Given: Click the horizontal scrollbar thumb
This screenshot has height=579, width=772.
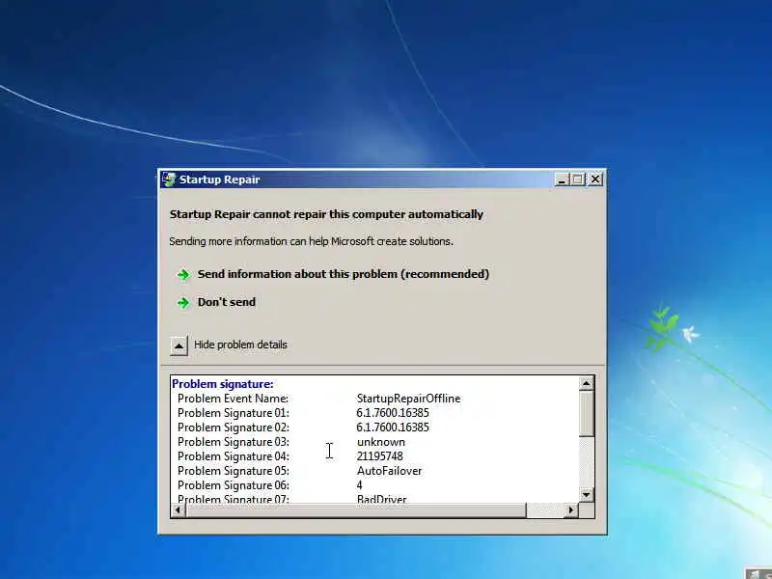Looking at the screenshot, I should pos(356,510).
